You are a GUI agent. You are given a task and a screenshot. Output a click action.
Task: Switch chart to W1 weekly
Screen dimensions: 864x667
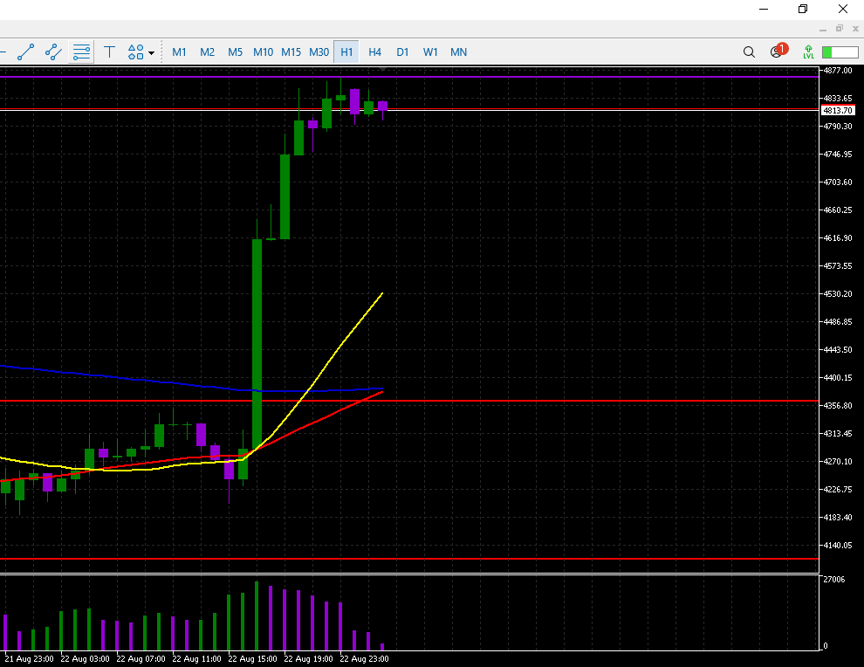tap(430, 52)
